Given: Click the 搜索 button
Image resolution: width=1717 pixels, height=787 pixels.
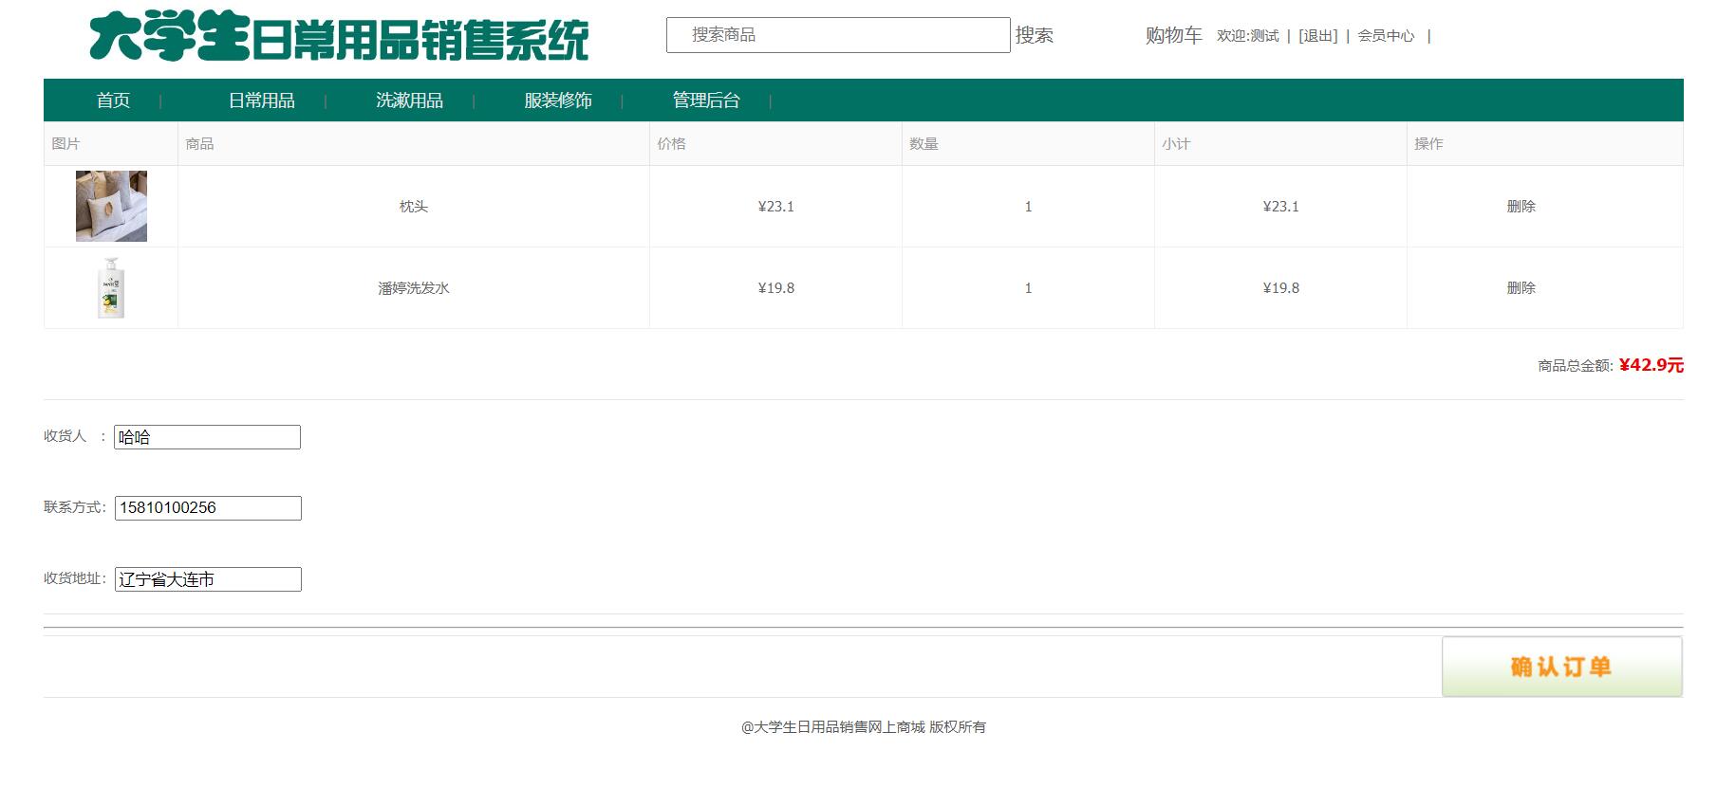Looking at the screenshot, I should click(x=1035, y=35).
